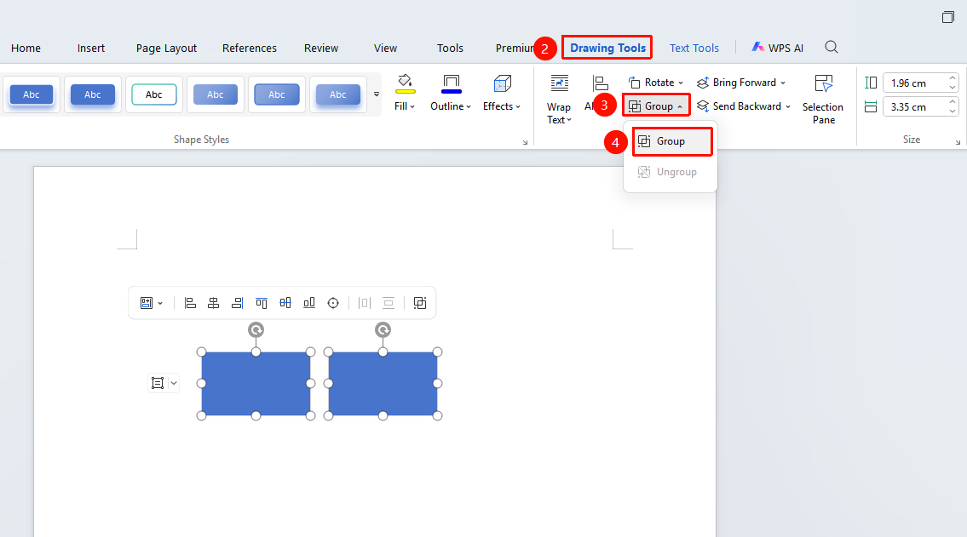Choose Group from the dropdown menu
Image resolution: width=967 pixels, height=537 pixels.
[672, 141]
